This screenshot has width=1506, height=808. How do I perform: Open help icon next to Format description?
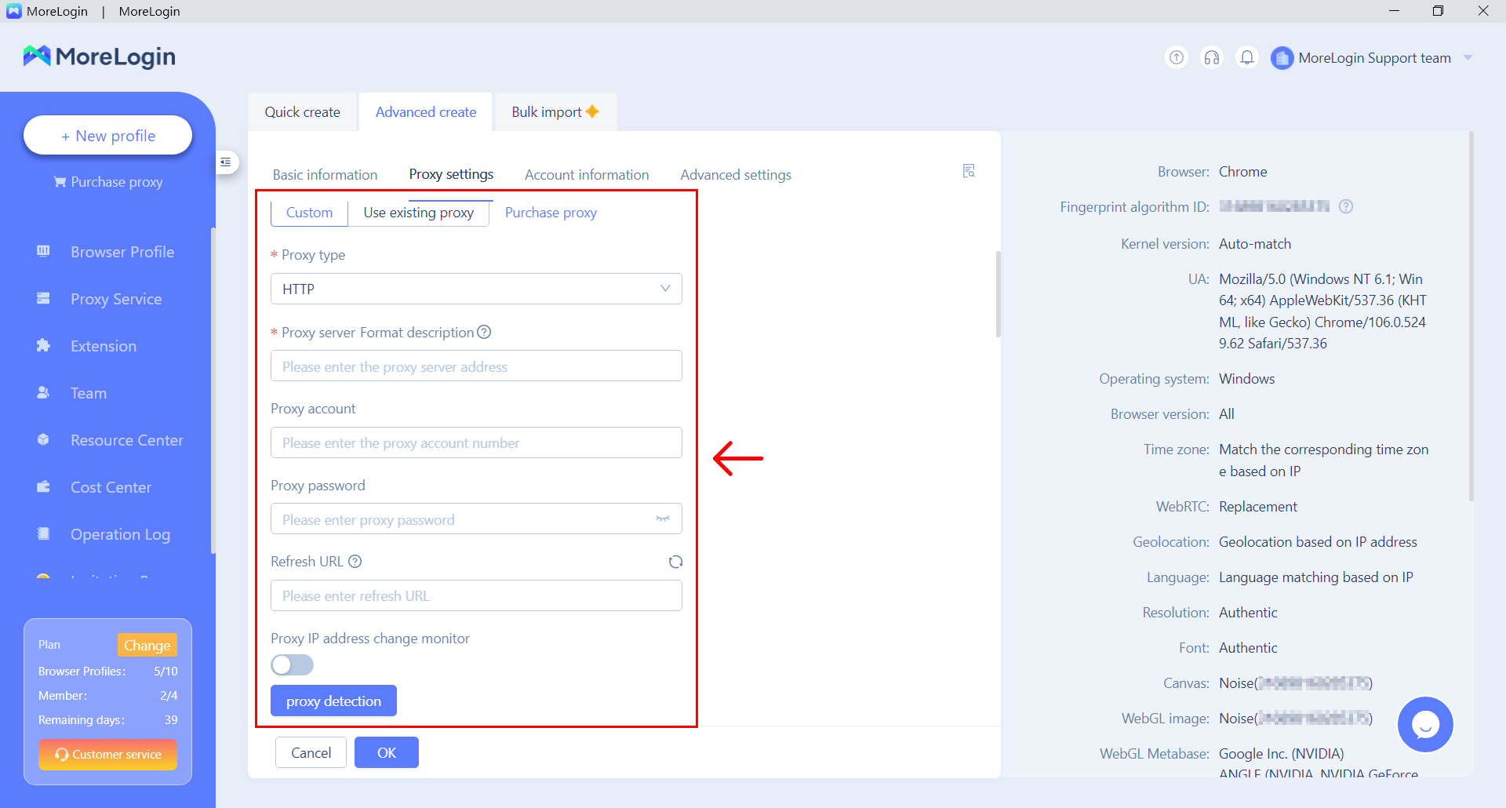pyautogui.click(x=484, y=332)
